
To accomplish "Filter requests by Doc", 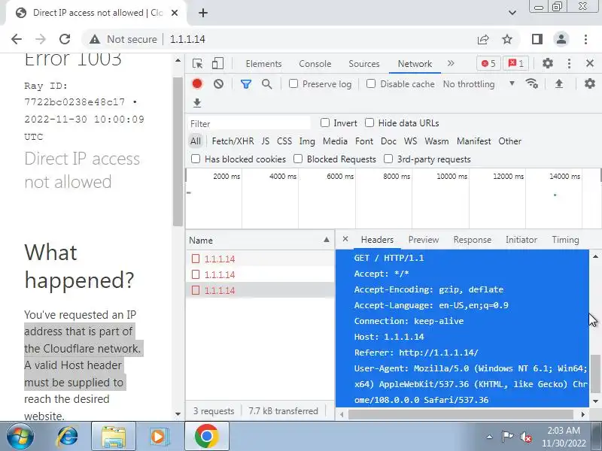I will tap(388, 141).
